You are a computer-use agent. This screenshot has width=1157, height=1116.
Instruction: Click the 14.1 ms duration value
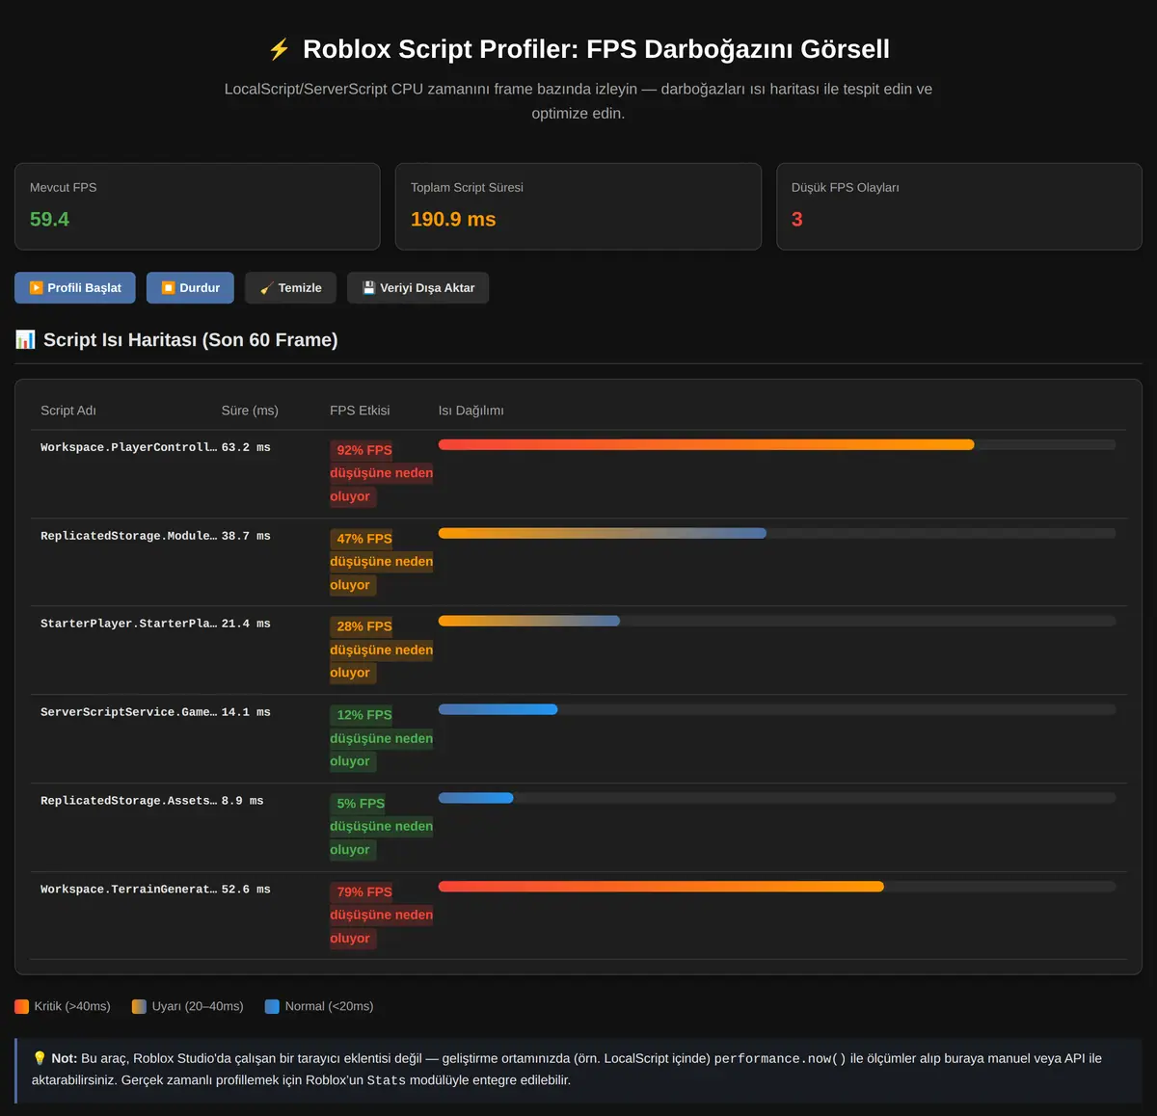tap(246, 712)
